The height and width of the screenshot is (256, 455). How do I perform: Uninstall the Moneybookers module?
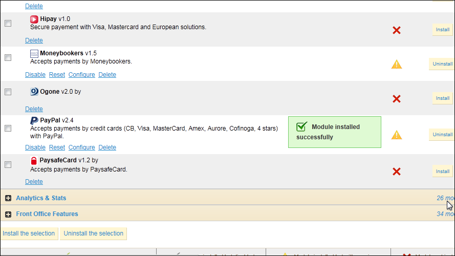[442, 64]
